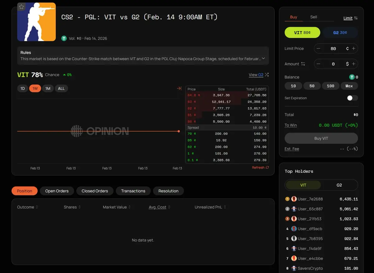This screenshot has height=273, width=374.
Task: Expand the Rules section chevron
Action: 263,58
